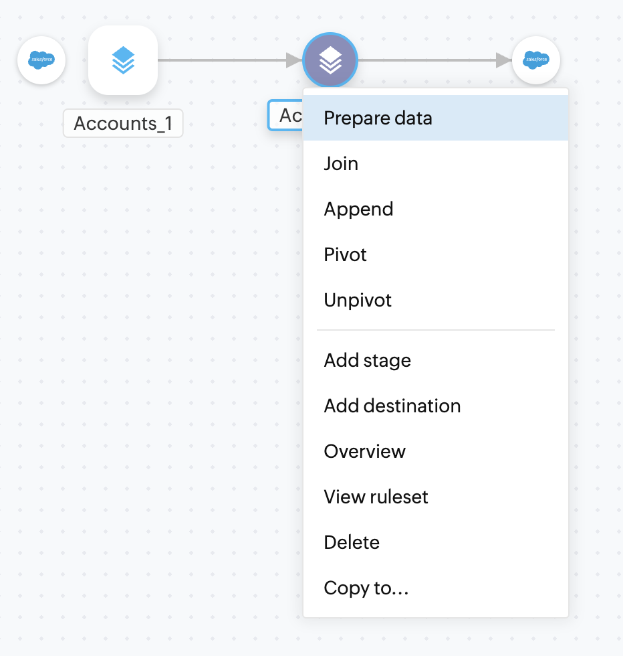Click the Accounts_1 stage name label
The width and height of the screenshot is (623, 656).
[123, 123]
